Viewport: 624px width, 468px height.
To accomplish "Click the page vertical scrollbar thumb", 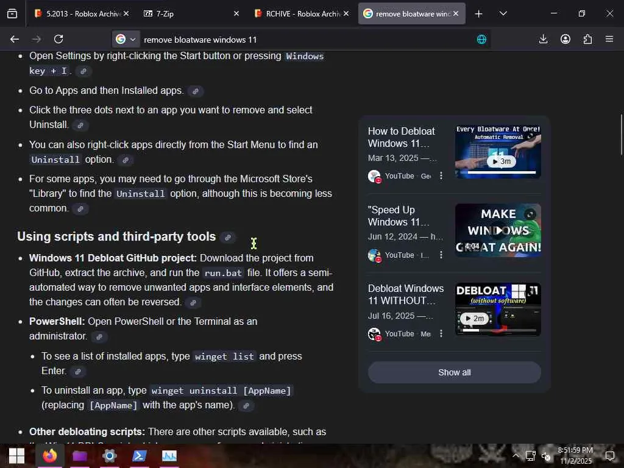I will [621, 135].
